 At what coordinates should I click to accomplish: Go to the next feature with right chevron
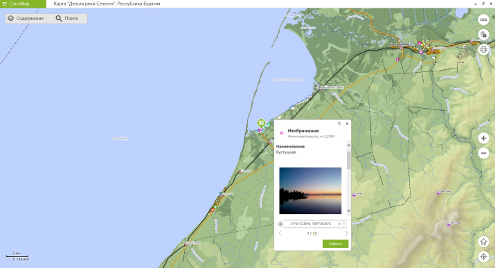[346, 233]
